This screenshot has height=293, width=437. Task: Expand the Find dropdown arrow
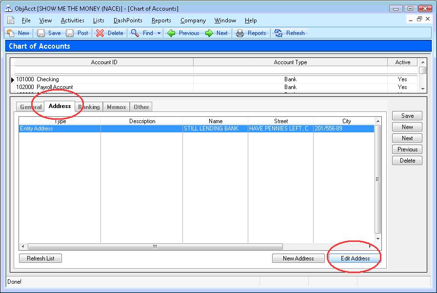(x=159, y=33)
